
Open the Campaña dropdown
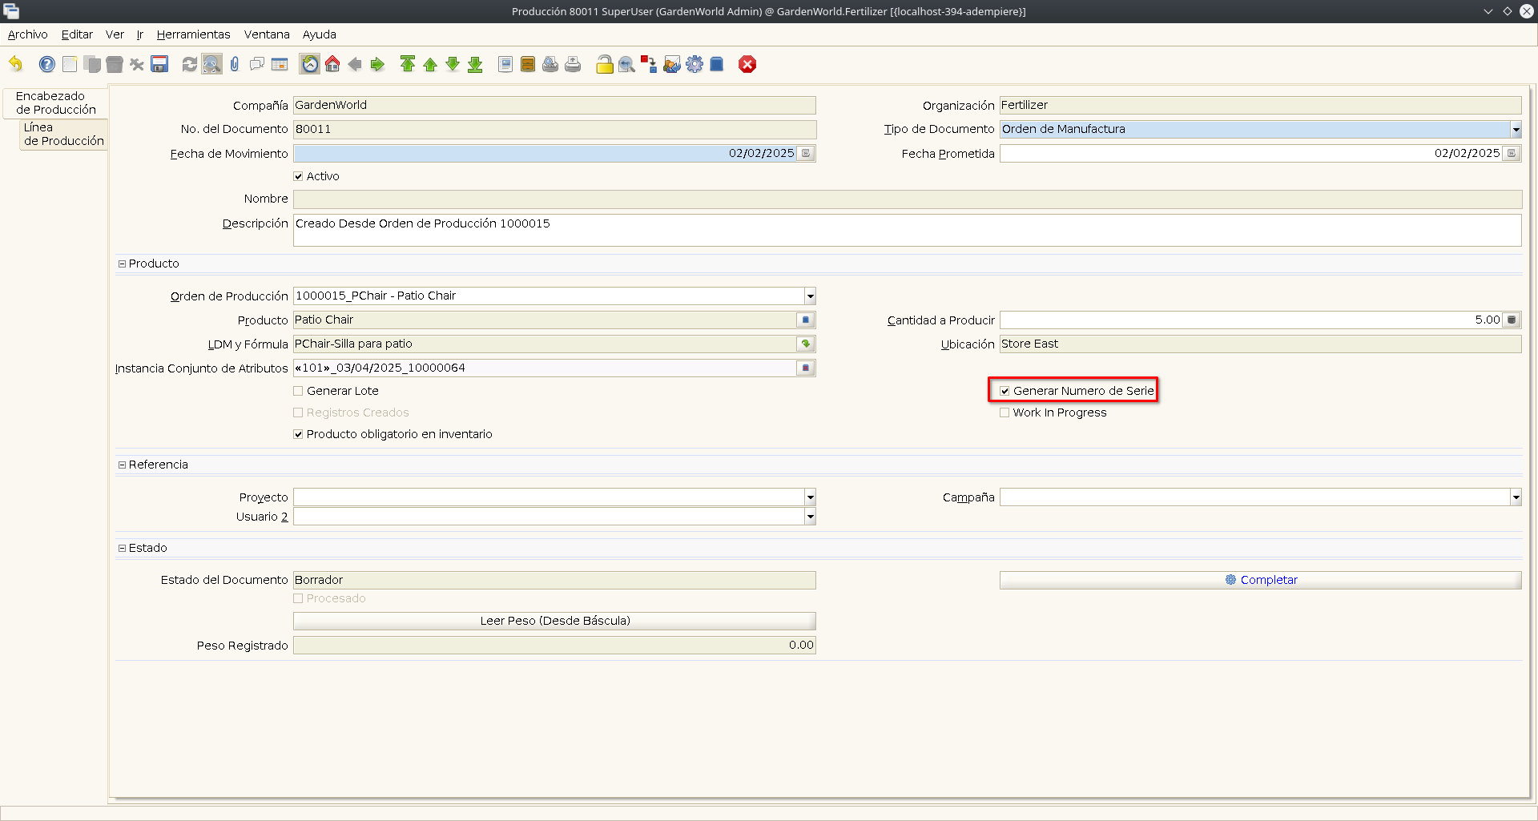tap(1516, 497)
